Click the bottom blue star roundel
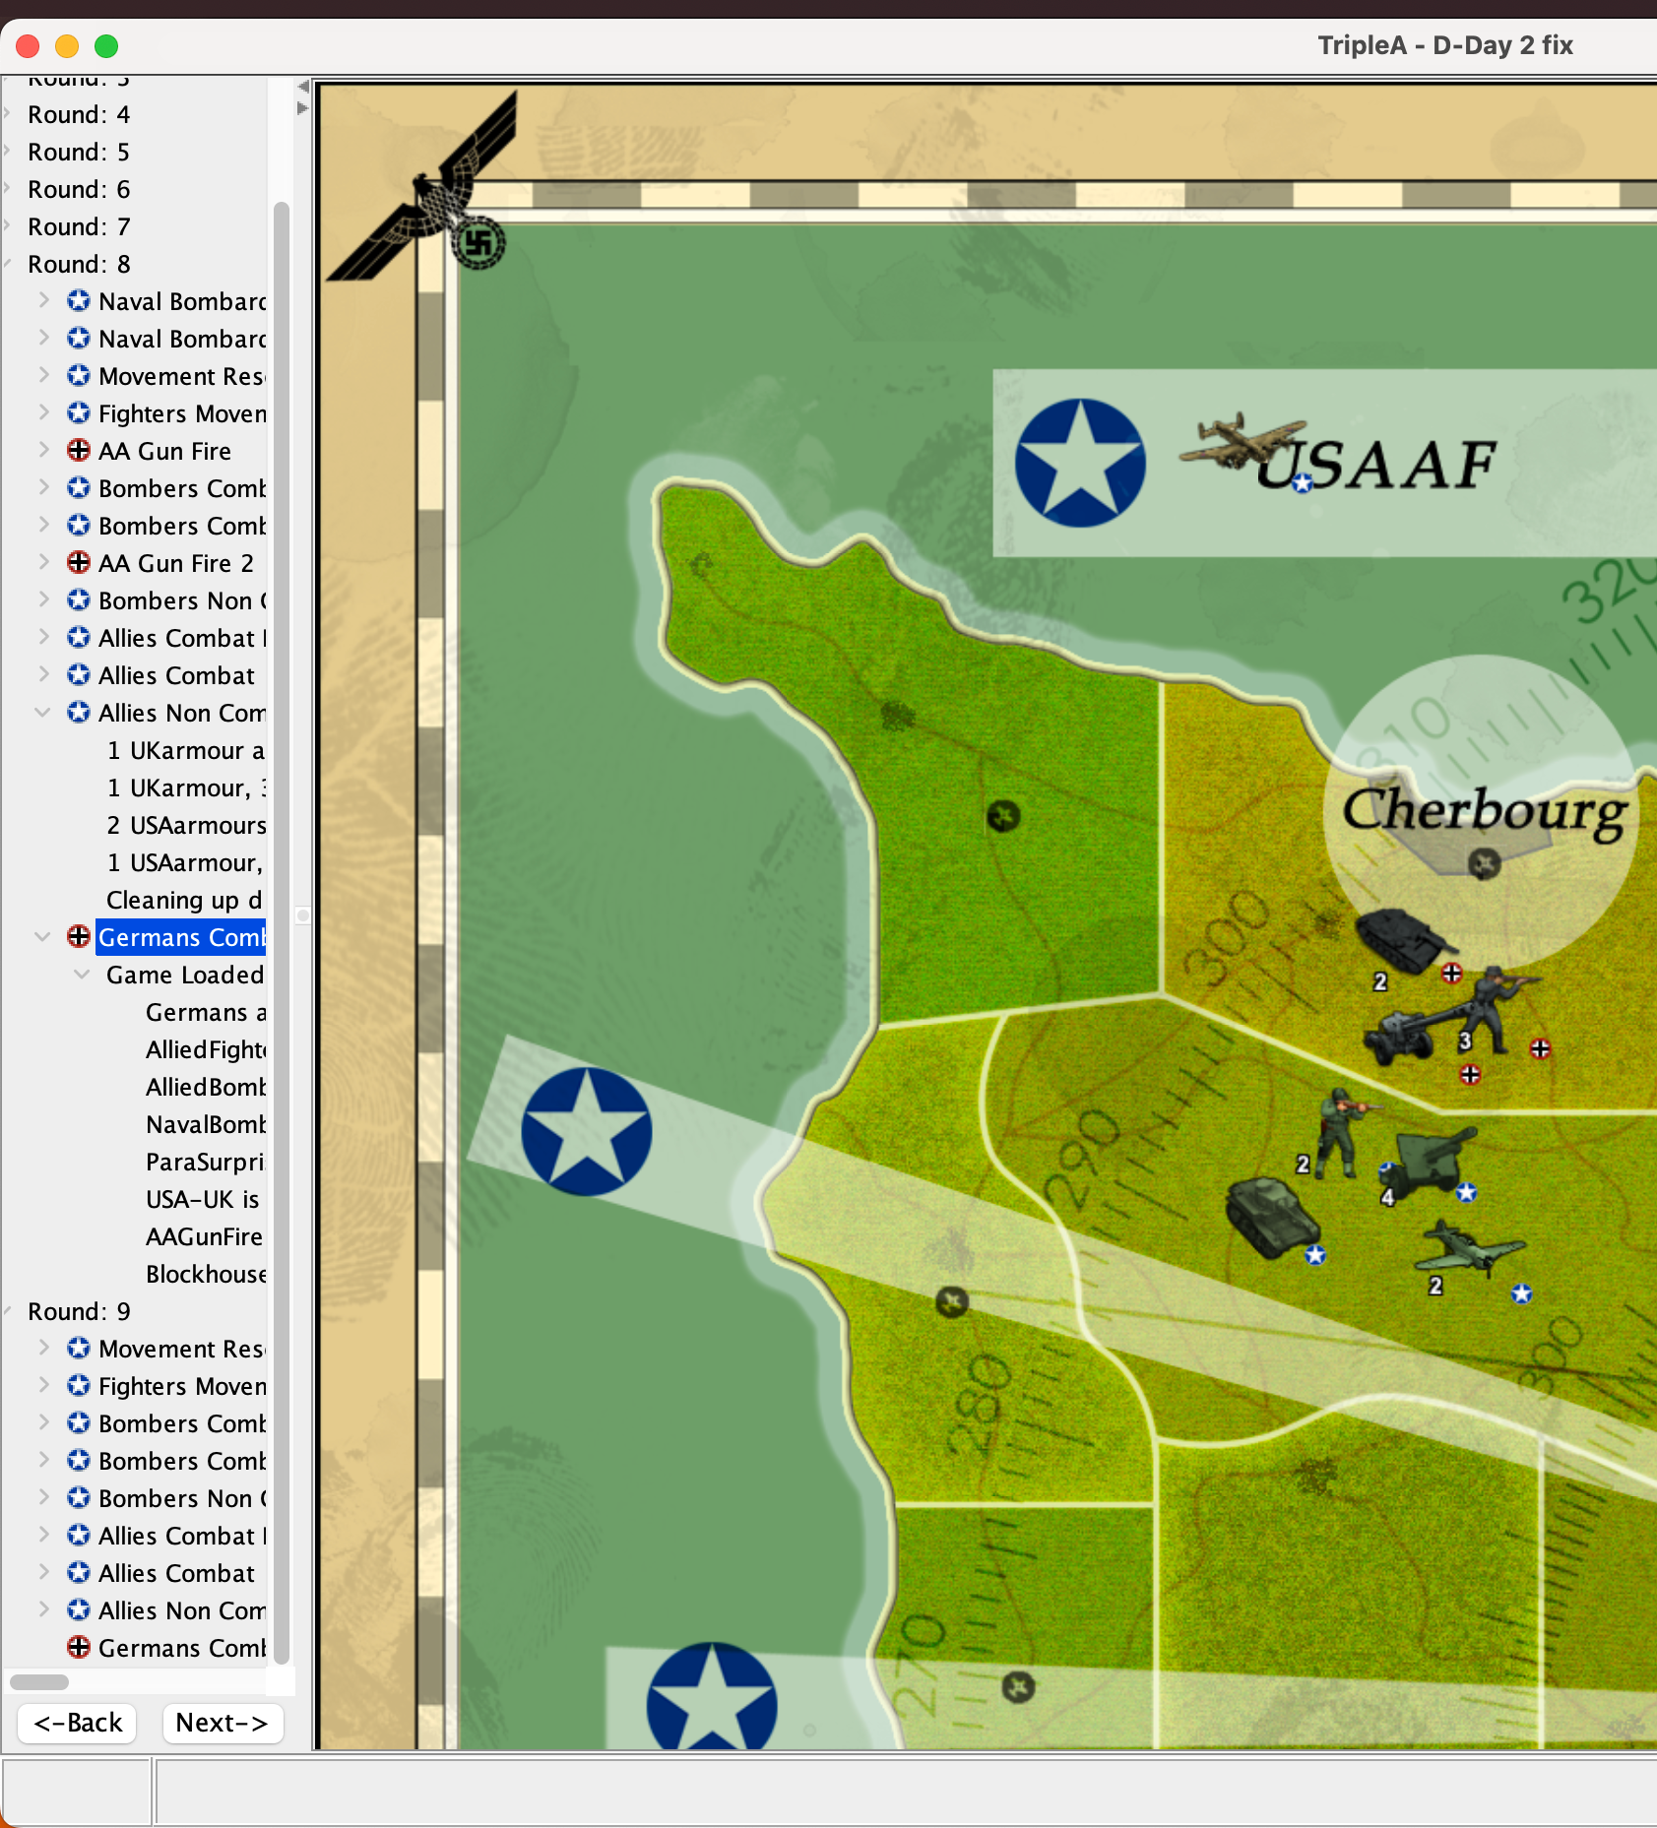 click(x=712, y=1695)
